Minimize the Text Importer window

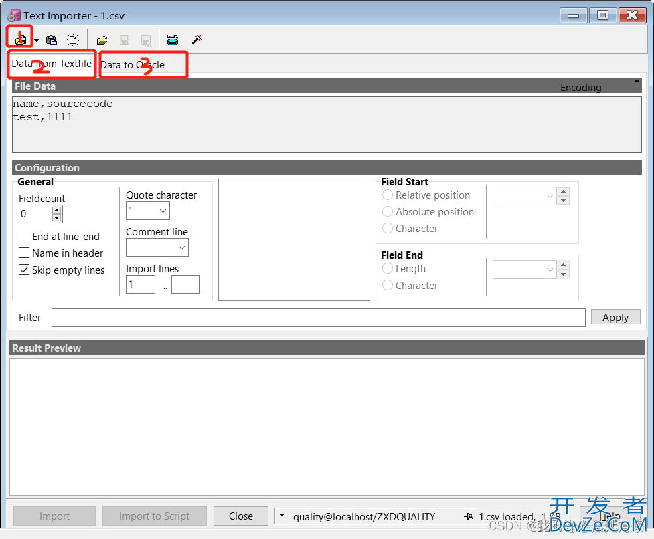pos(574,16)
